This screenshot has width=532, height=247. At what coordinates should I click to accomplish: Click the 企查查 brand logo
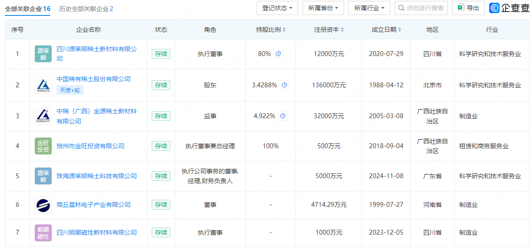click(510, 8)
